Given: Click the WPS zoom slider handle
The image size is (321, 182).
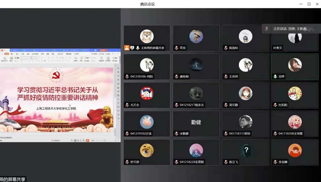Looking at the screenshot, I should tap(105, 140).
